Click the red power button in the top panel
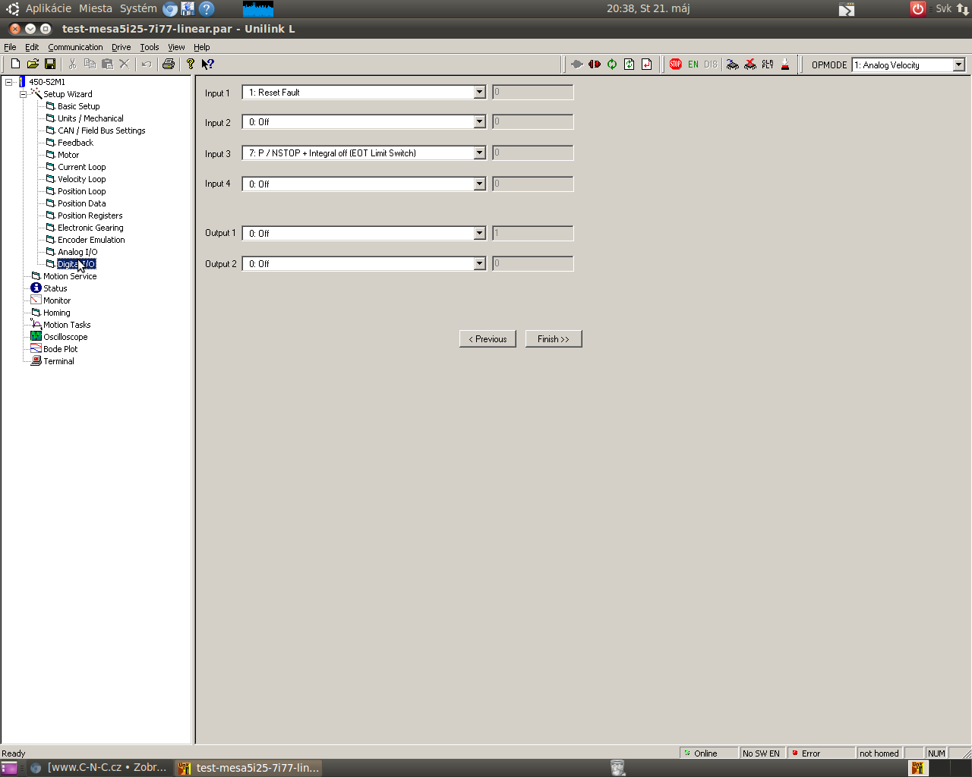 point(918,9)
